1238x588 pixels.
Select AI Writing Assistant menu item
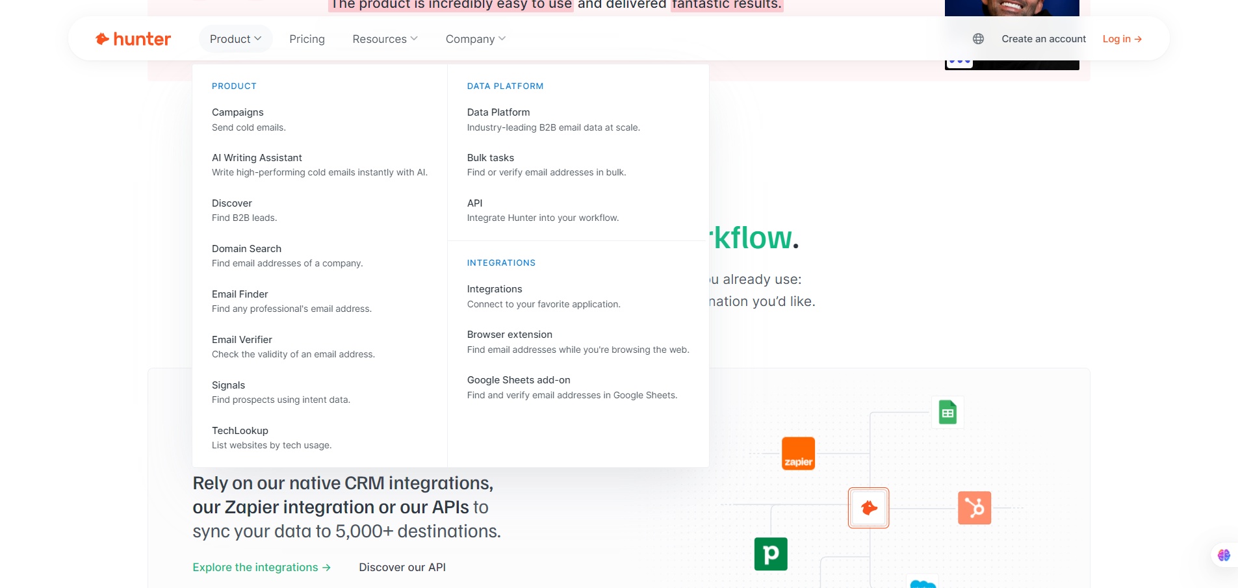pos(257,158)
